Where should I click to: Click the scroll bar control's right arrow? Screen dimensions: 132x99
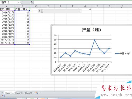[x=80, y=11]
